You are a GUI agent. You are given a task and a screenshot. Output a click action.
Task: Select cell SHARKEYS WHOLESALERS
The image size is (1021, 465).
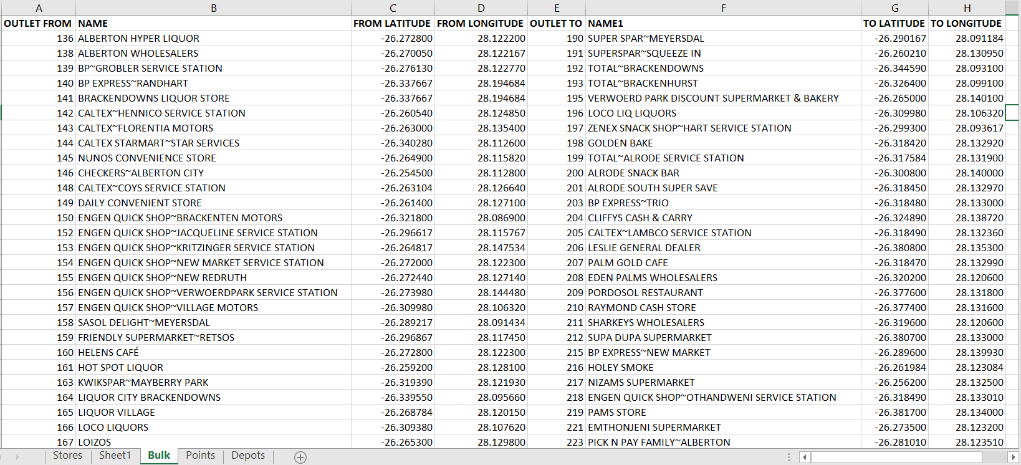pos(723,322)
